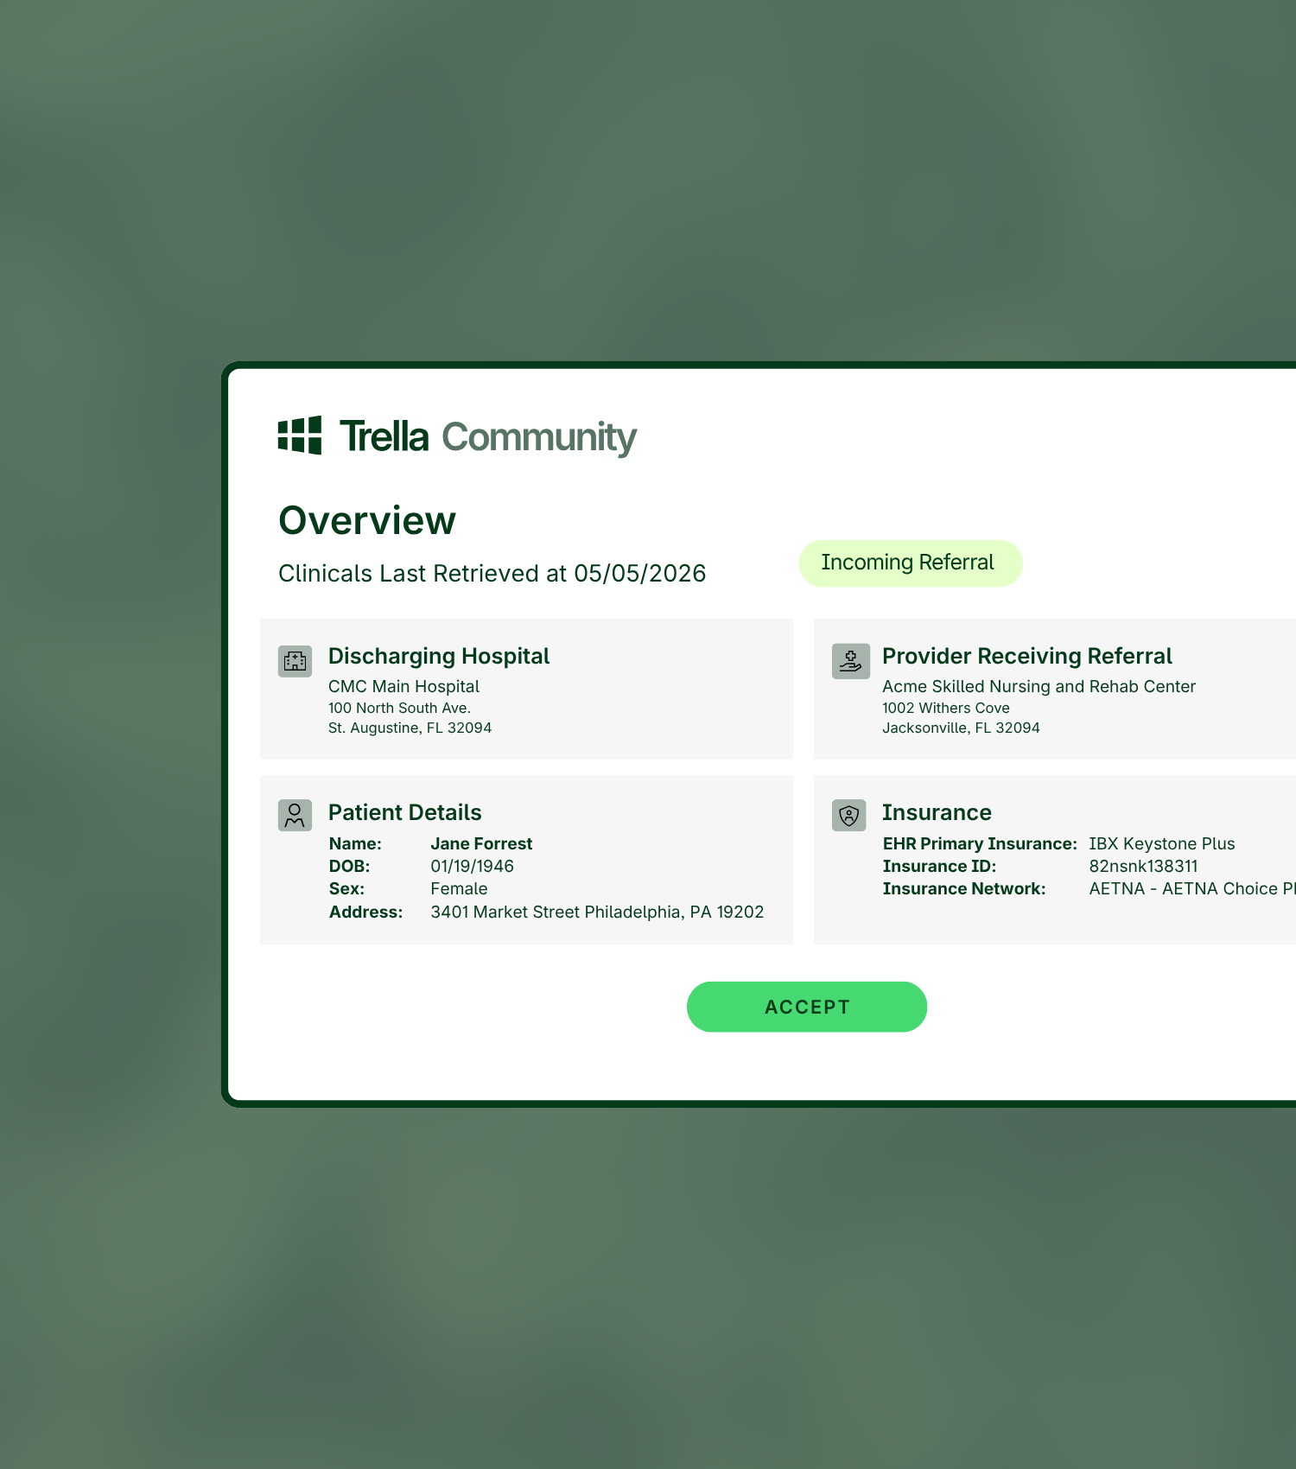Click the Sex: label
Viewport: 1296px width, 1469px height.
pyautogui.click(x=346, y=888)
